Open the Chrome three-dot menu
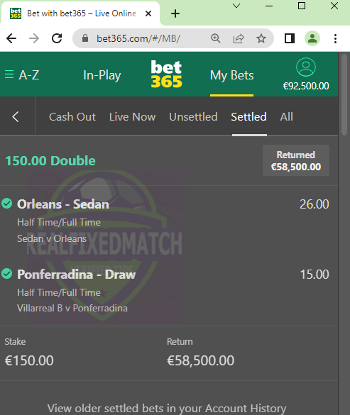 pyautogui.click(x=335, y=38)
